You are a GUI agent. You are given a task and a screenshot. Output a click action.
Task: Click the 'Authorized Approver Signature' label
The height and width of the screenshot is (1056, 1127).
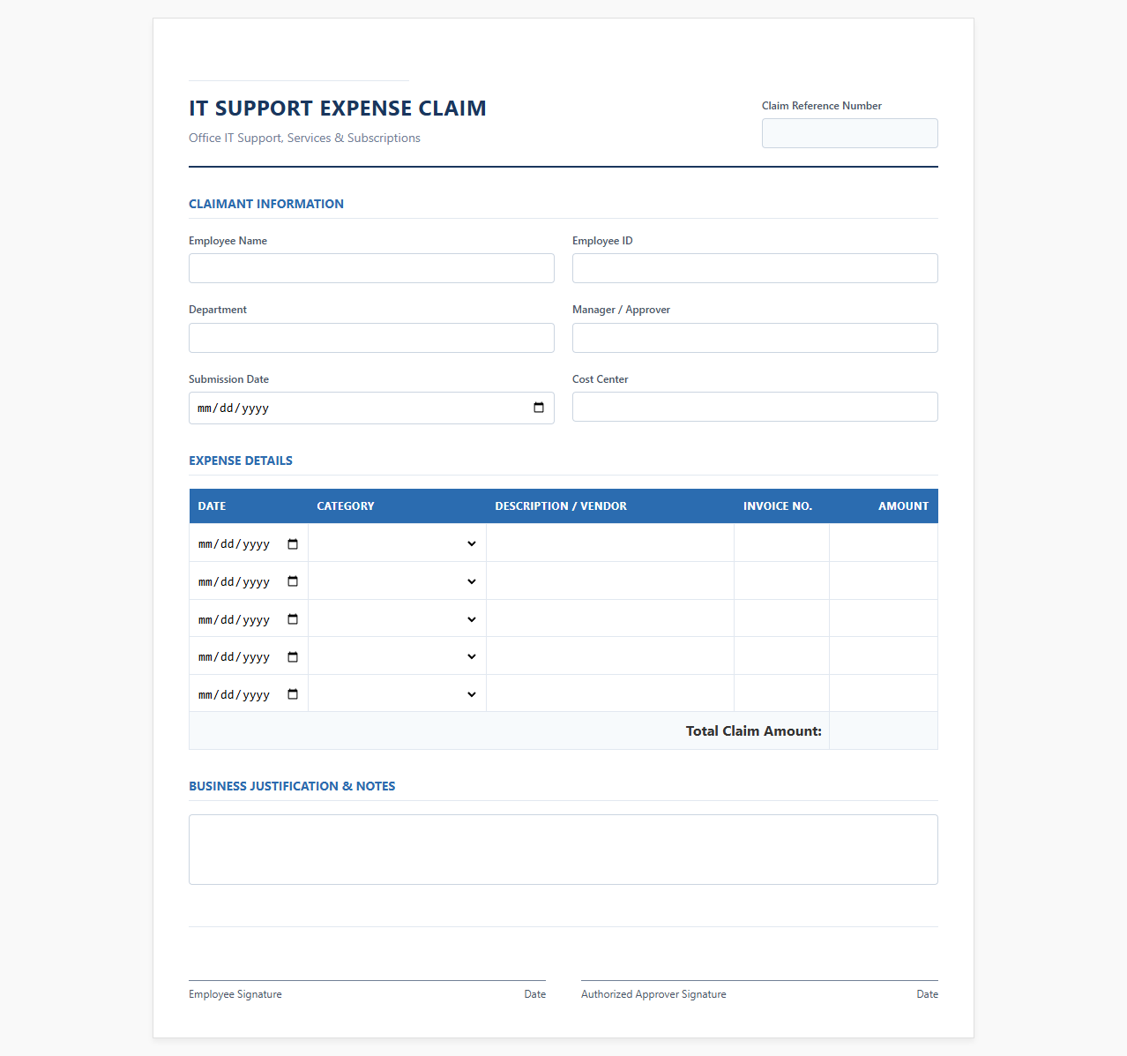point(653,994)
